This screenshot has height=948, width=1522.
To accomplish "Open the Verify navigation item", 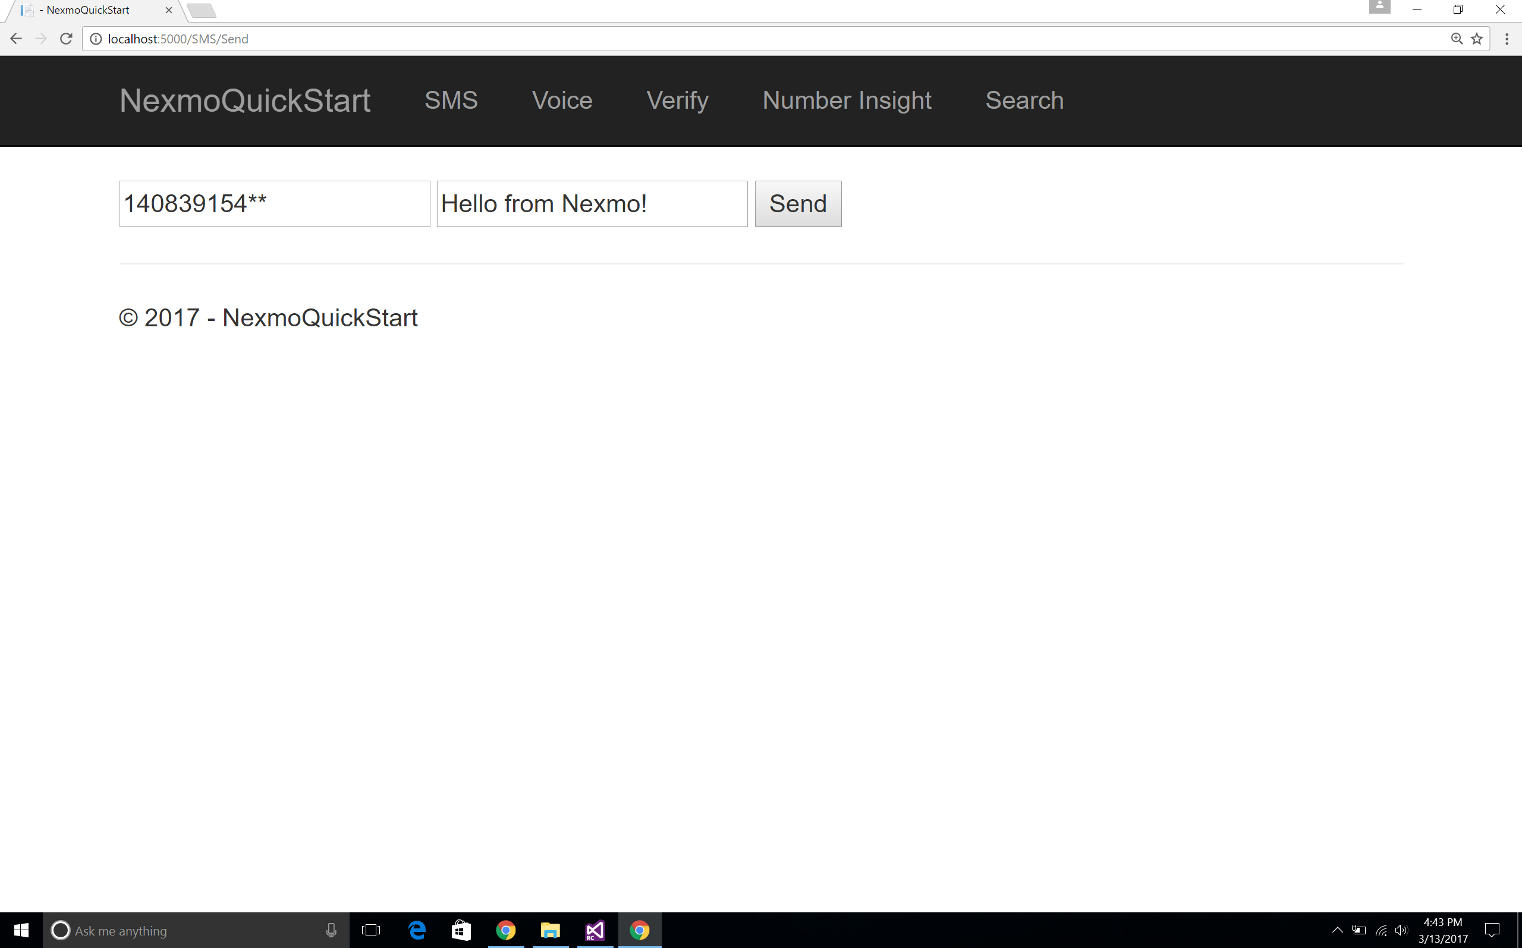I will click(677, 100).
